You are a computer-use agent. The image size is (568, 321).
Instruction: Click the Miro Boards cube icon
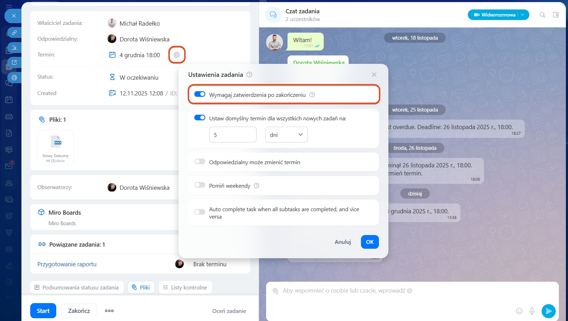(x=41, y=212)
